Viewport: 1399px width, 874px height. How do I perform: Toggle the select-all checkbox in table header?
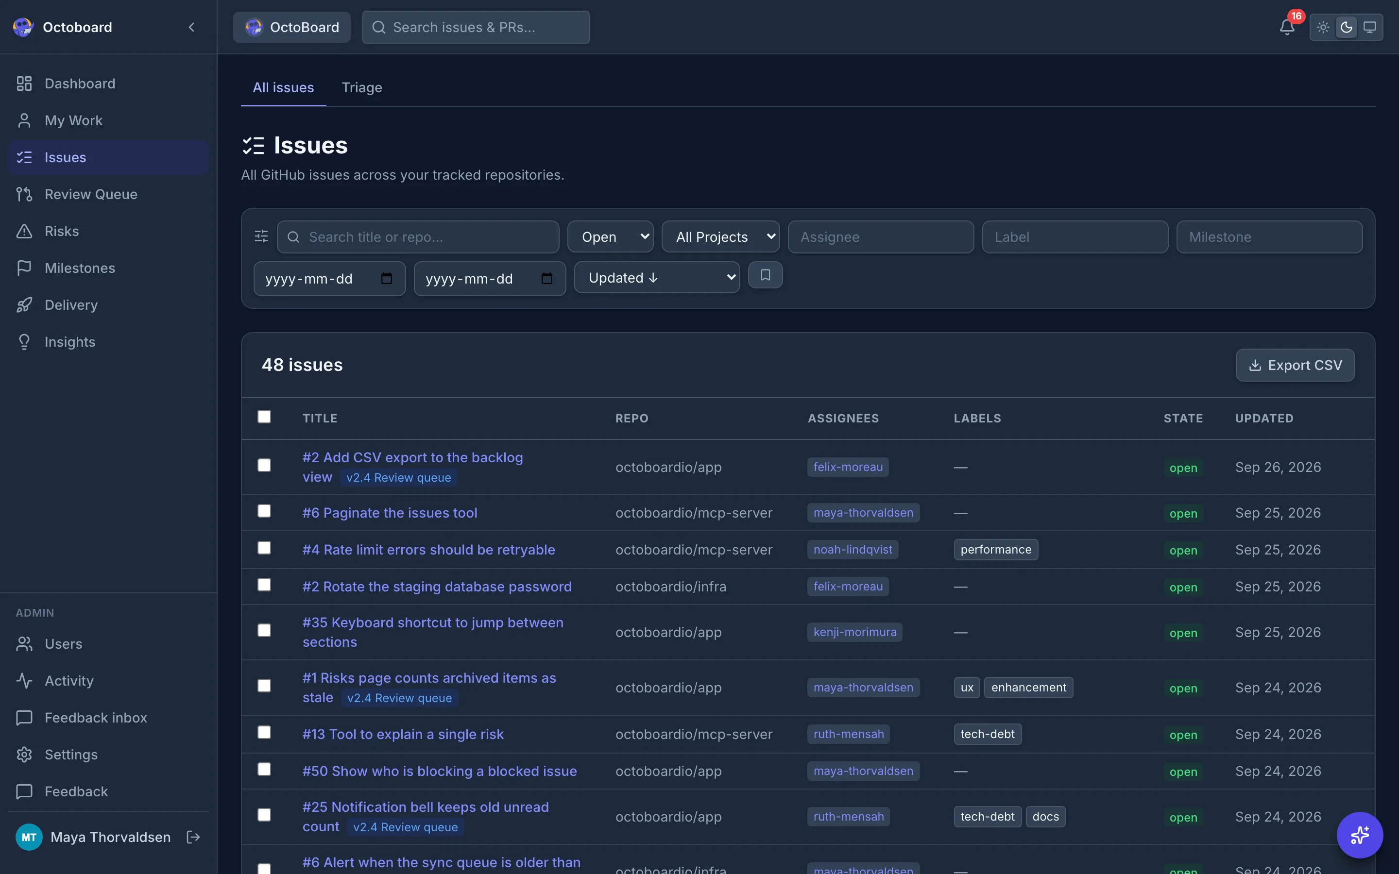pyautogui.click(x=264, y=417)
